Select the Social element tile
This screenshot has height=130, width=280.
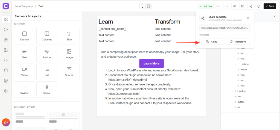(x=47, y=90)
